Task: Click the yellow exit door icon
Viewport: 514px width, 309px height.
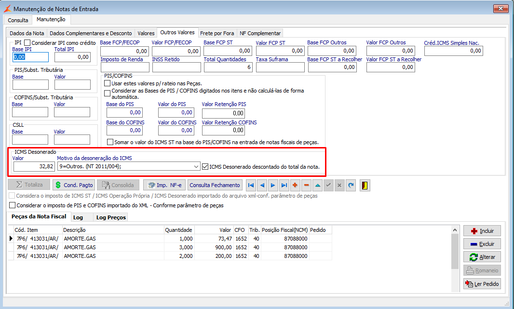Action: pos(365,185)
